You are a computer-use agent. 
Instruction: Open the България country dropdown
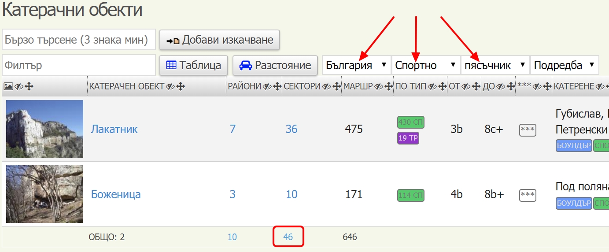pos(356,65)
